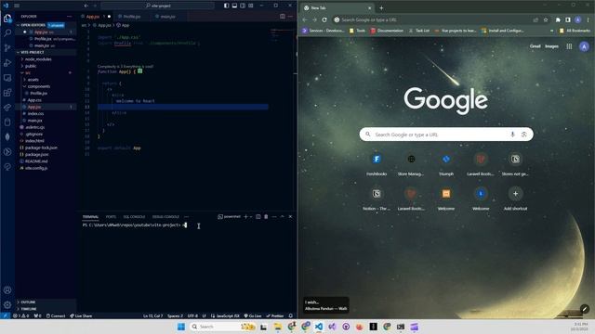The image size is (595, 334).
Task: Open Chrome extensions puzzle icon
Action: point(558,19)
